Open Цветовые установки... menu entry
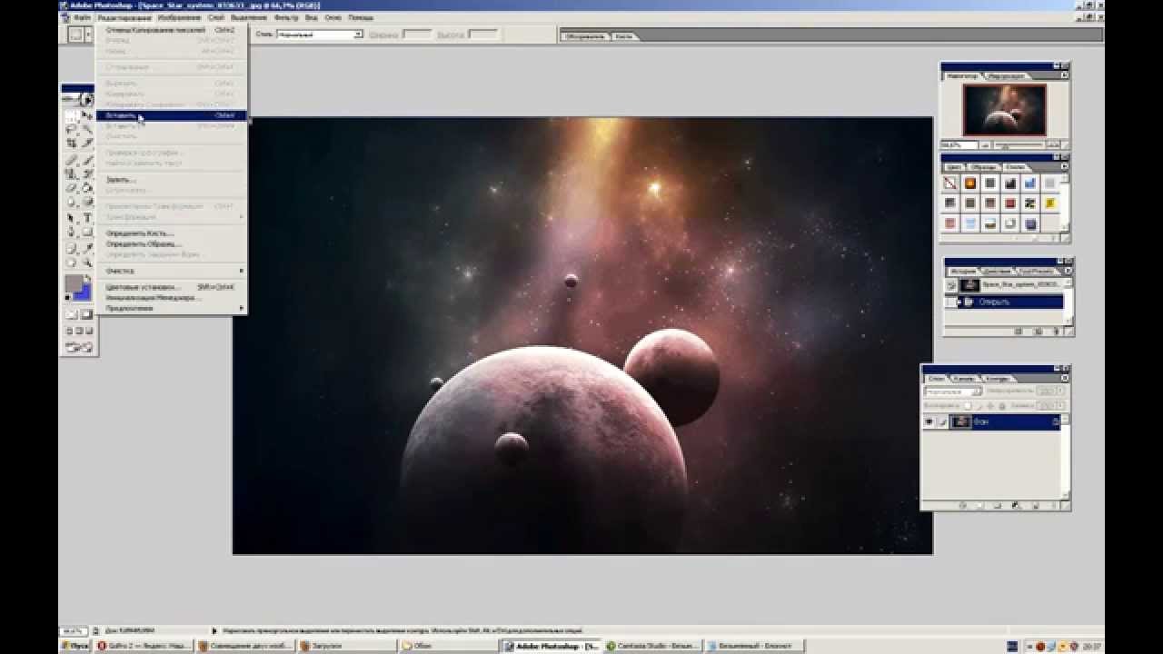 pyautogui.click(x=170, y=287)
